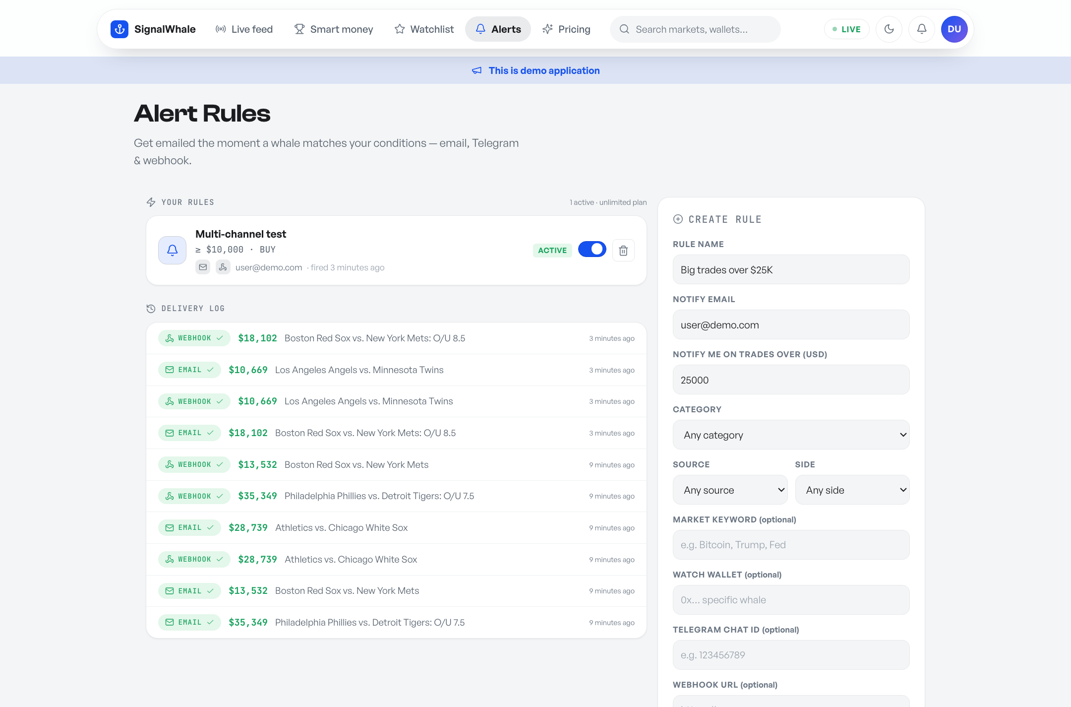Click '1 active · unlimited plan' text

point(608,202)
